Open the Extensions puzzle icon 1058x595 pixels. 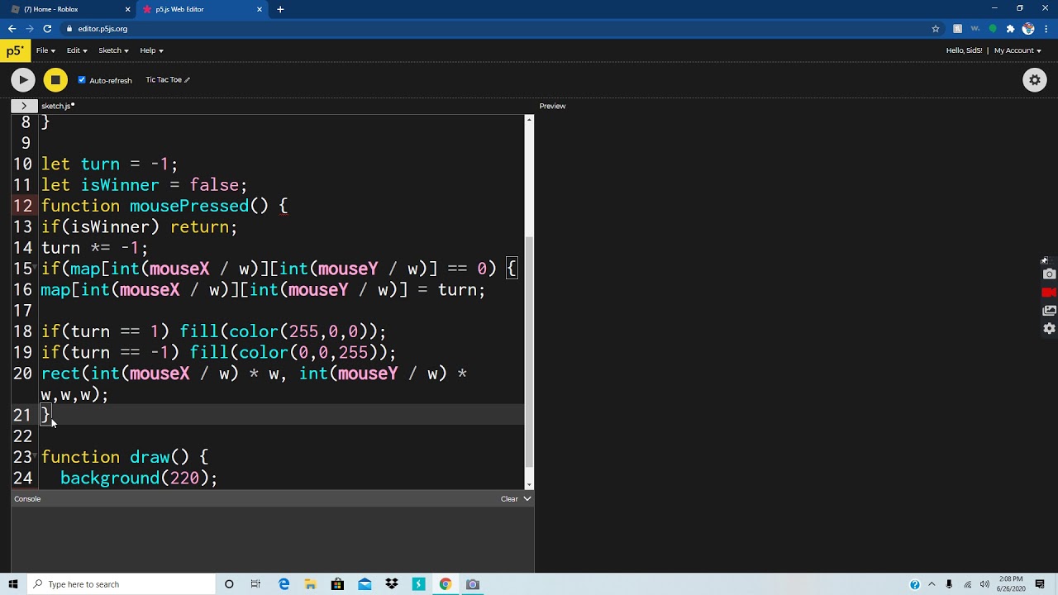tap(1010, 29)
